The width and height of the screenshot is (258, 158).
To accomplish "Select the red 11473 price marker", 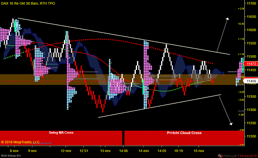I will click(x=251, y=64).
